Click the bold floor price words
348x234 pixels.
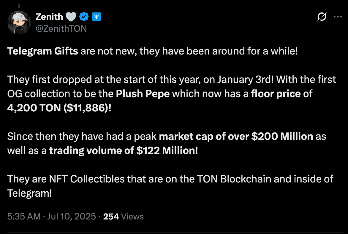coord(276,94)
